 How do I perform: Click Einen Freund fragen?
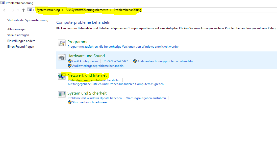[21, 47]
